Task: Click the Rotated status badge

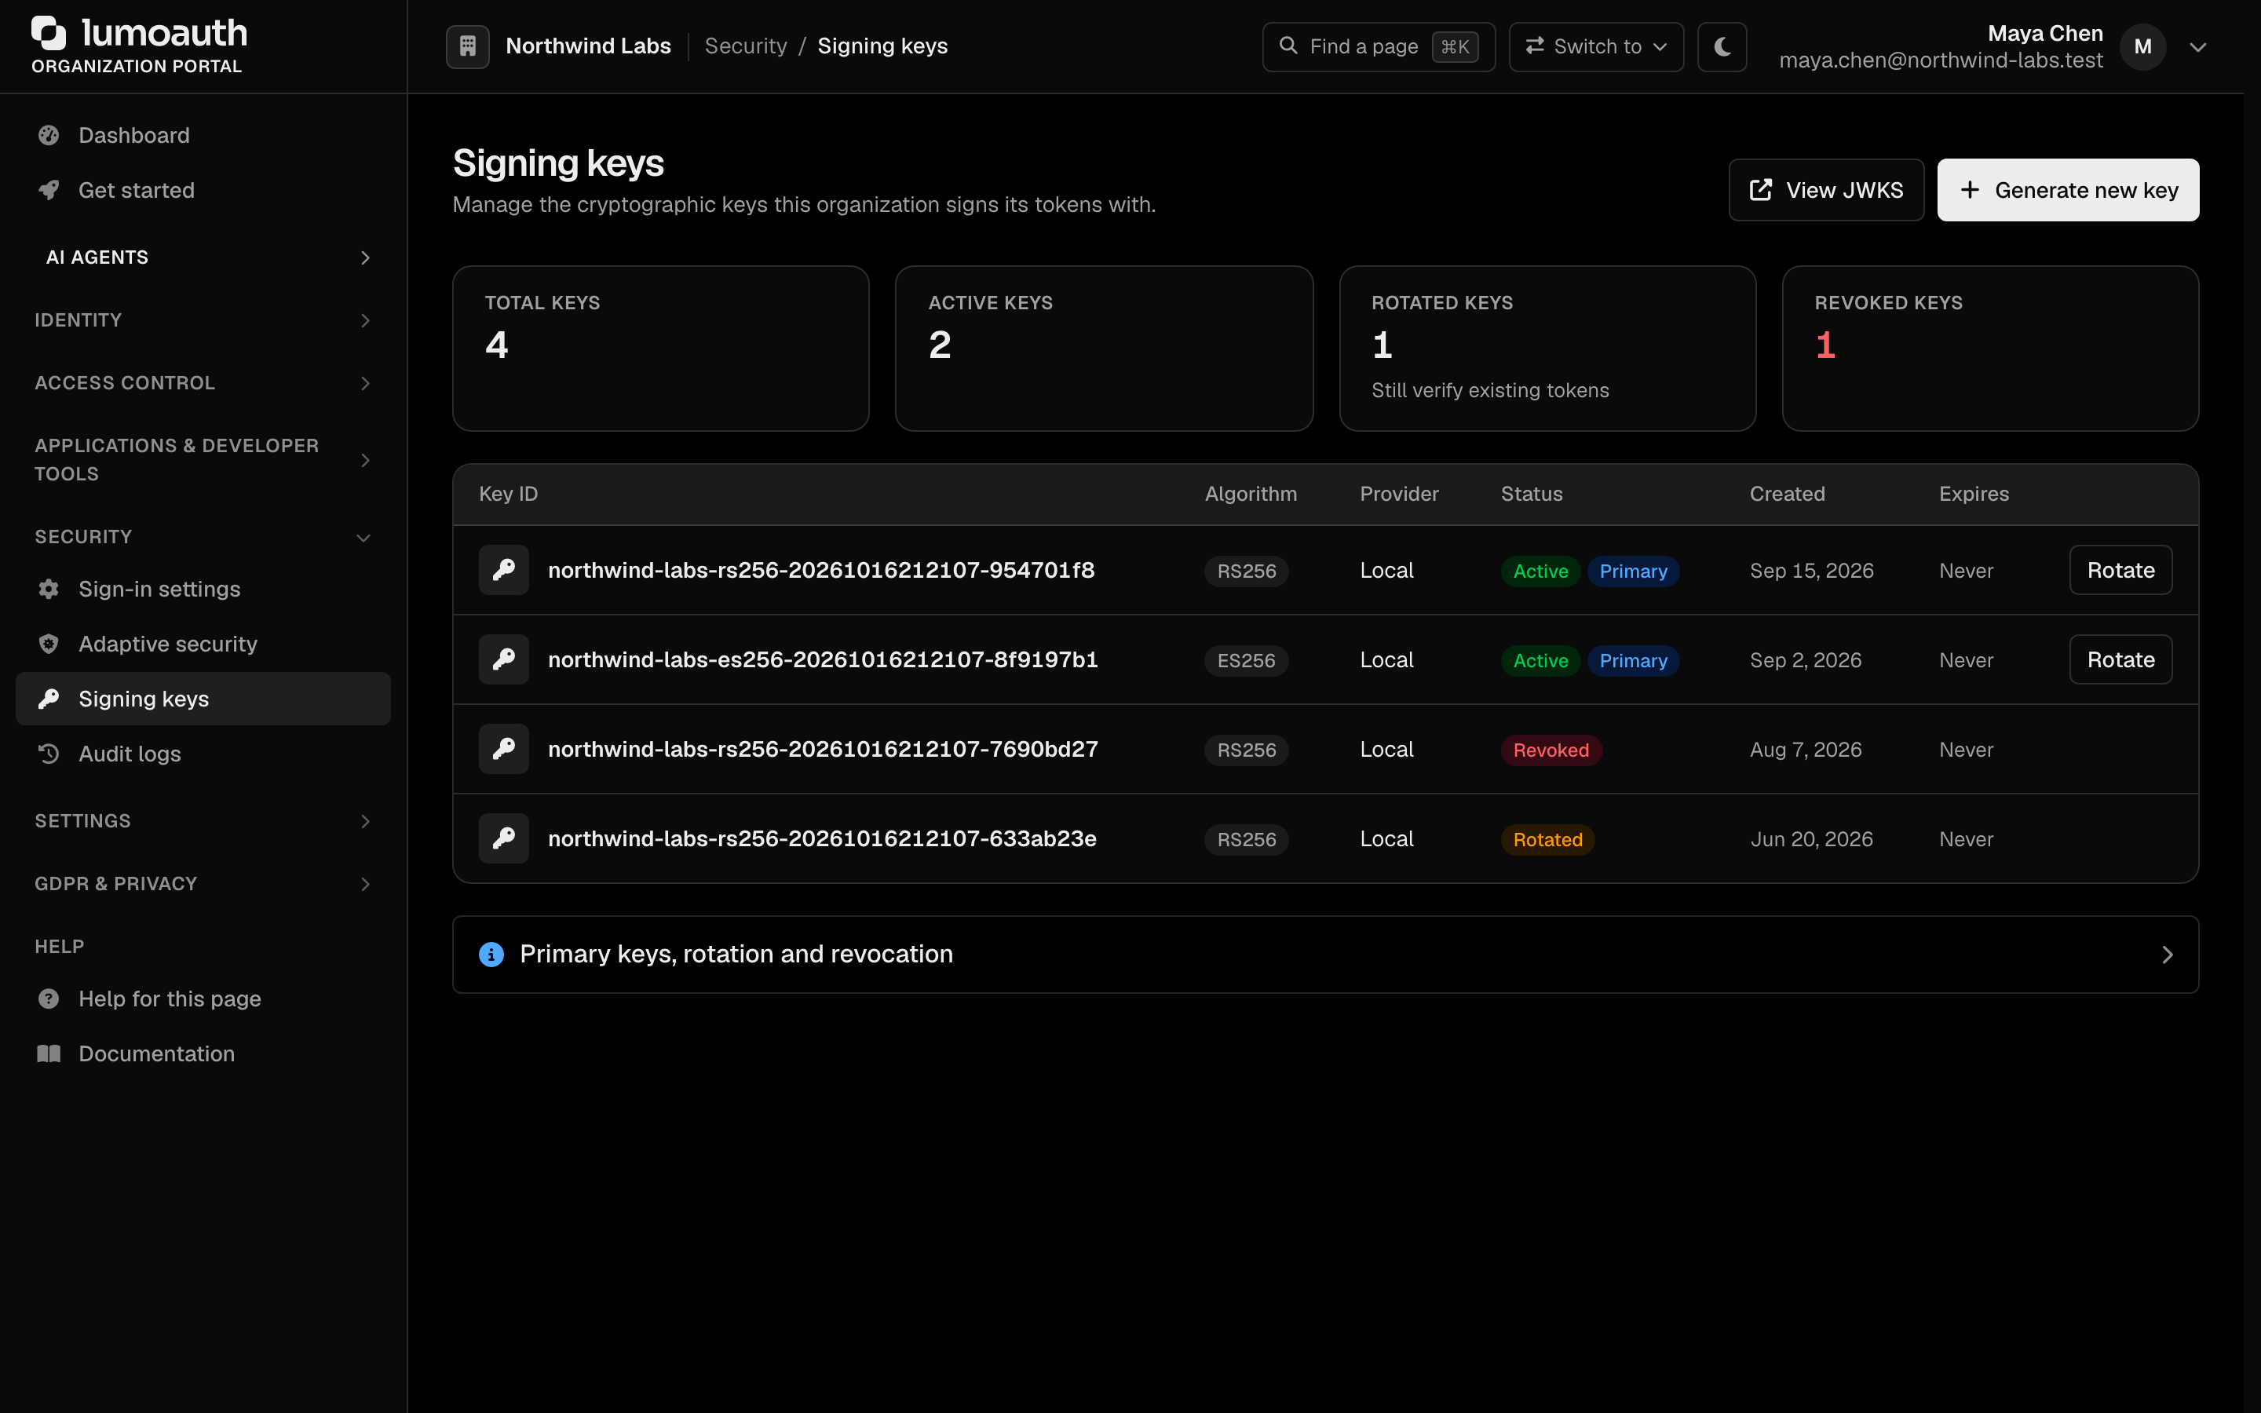Action: 1547,839
